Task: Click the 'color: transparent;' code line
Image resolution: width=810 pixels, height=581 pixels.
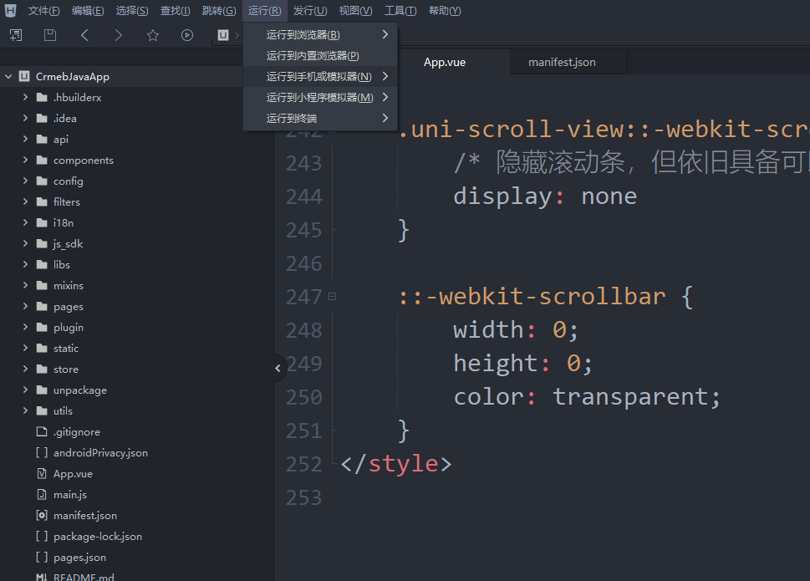Action: 587,396
